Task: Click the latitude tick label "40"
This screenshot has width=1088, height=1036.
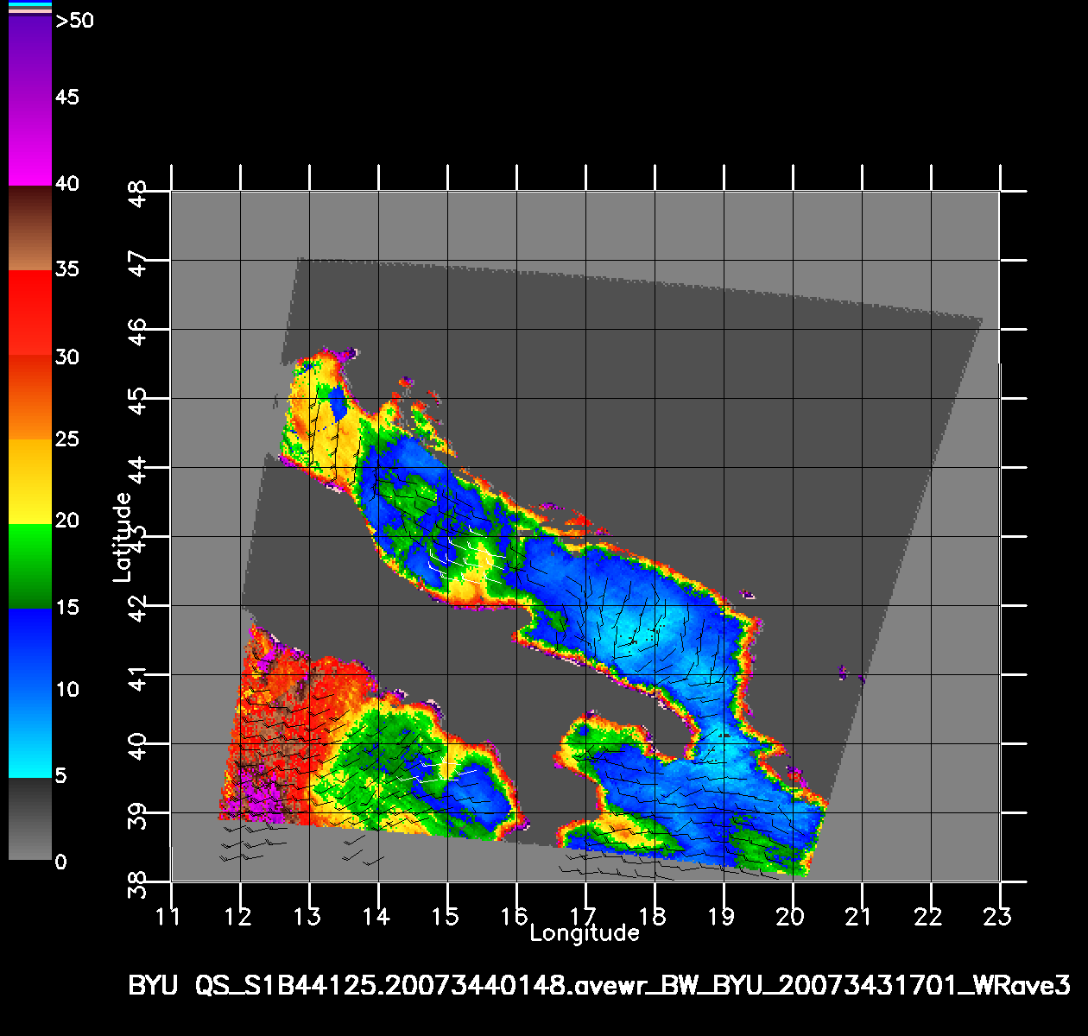Action: (x=137, y=746)
